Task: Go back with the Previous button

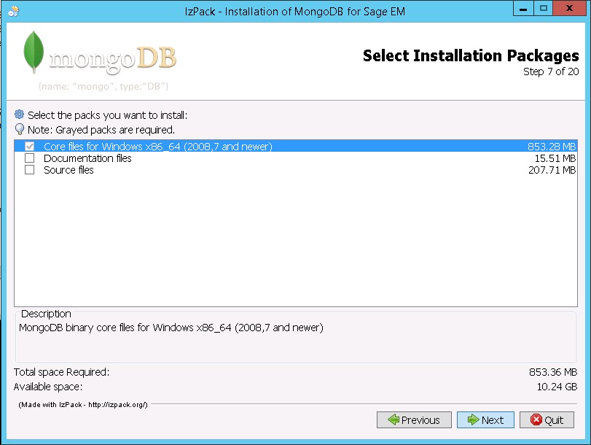Action: click(414, 419)
